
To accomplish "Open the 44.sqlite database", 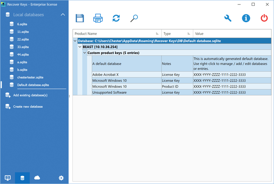I will tap(23, 55).
